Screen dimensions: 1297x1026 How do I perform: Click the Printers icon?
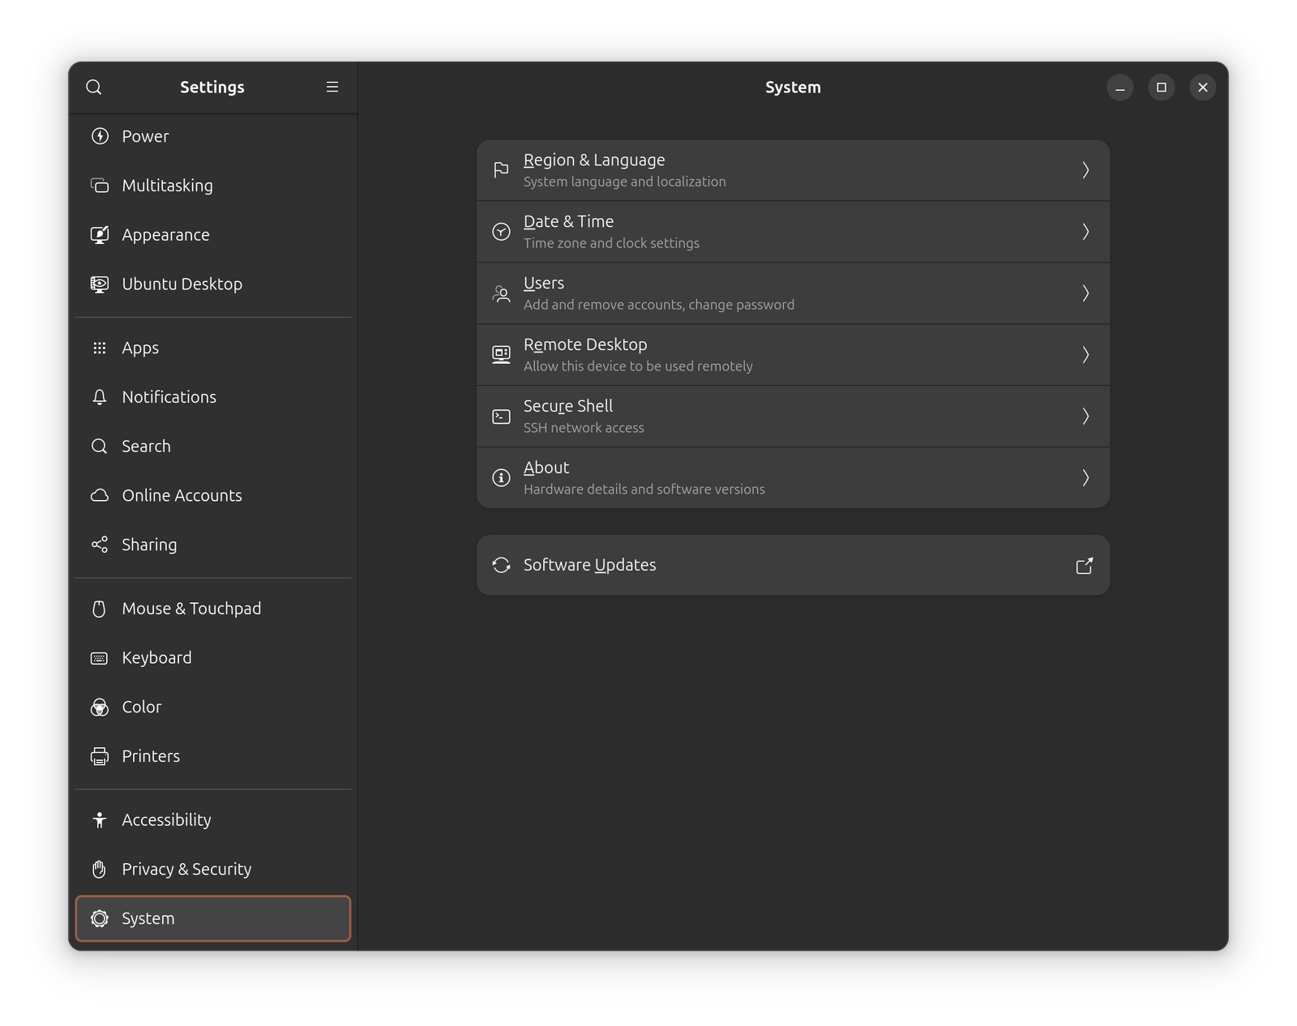click(x=99, y=755)
